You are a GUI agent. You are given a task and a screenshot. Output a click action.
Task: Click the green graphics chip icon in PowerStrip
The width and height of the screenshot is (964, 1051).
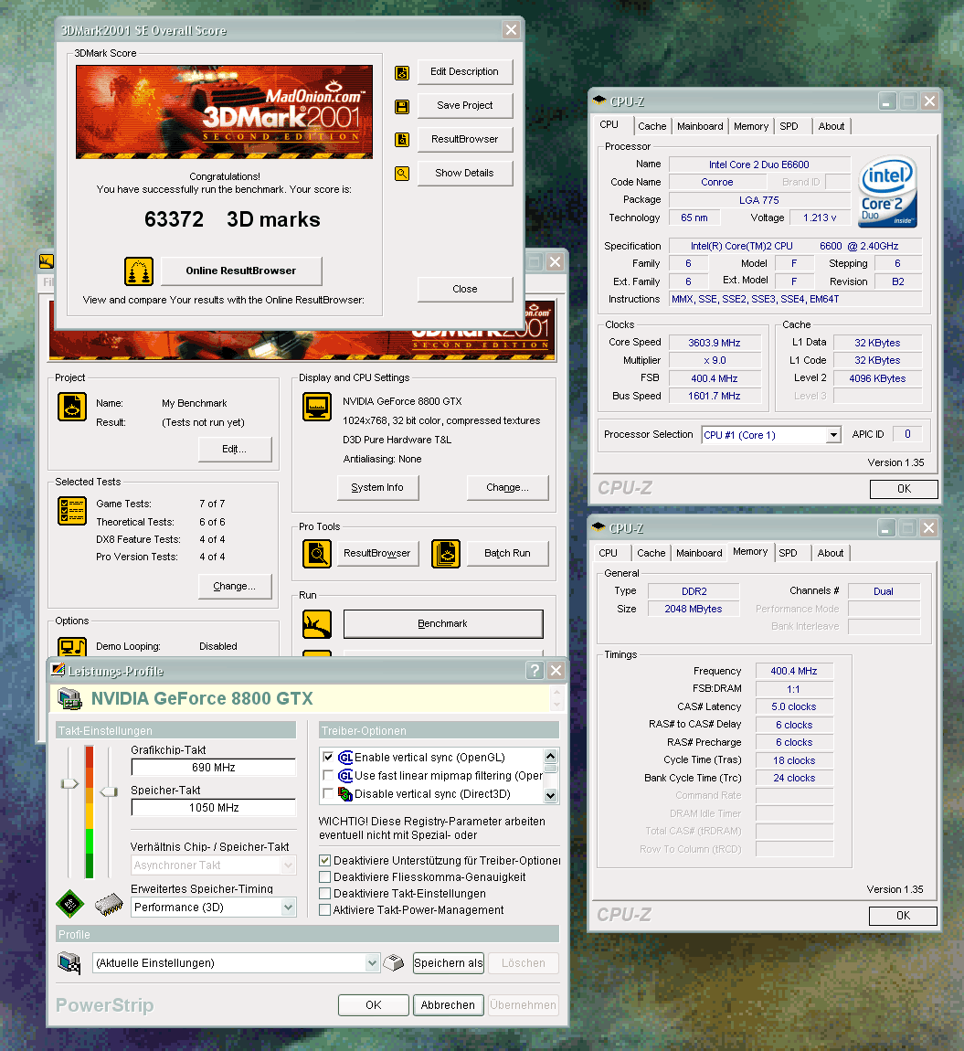[69, 904]
